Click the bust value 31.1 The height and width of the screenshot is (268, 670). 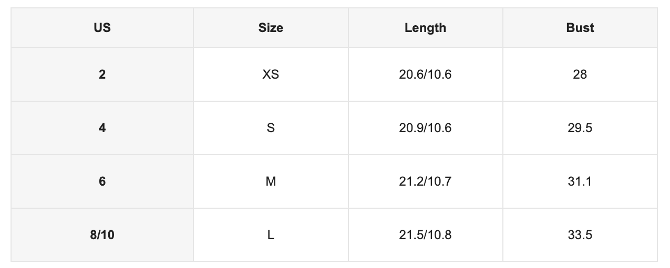coord(580,181)
